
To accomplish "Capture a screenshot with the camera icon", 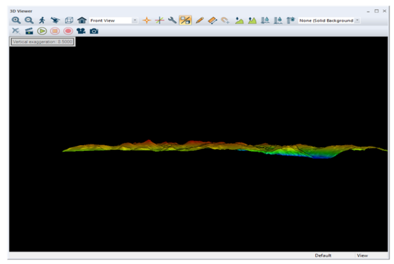I will (x=94, y=31).
